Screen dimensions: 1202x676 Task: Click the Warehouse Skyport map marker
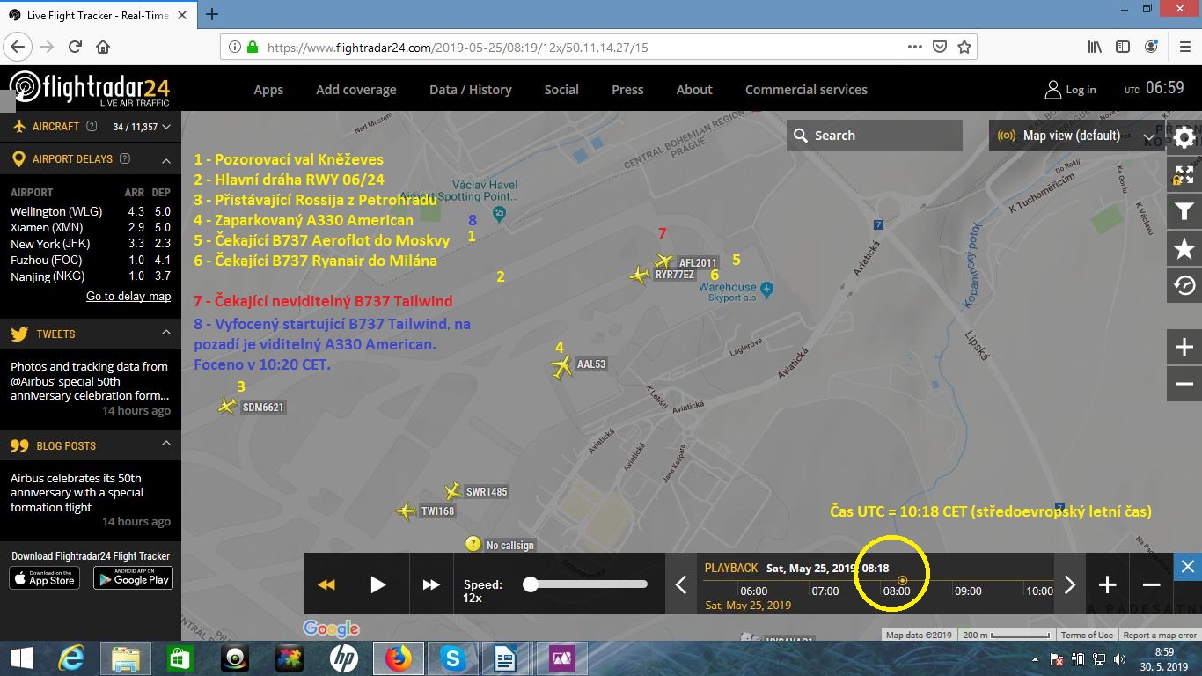tap(766, 288)
